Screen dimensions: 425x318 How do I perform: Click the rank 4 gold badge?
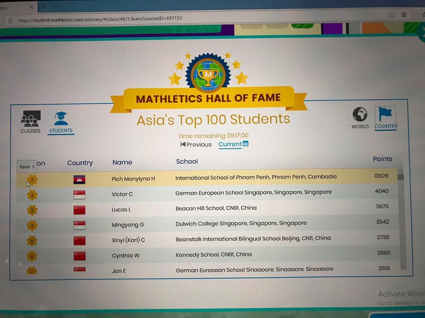[x=32, y=226]
